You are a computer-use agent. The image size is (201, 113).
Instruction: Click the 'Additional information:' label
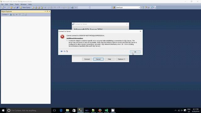[x=75, y=38]
